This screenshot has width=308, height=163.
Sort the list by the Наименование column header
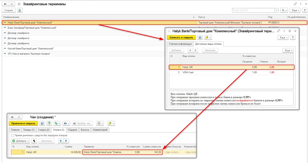tap(99, 17)
